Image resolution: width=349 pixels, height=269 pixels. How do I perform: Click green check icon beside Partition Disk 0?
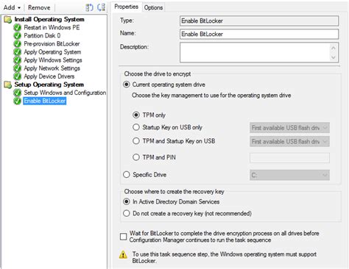click(x=18, y=36)
